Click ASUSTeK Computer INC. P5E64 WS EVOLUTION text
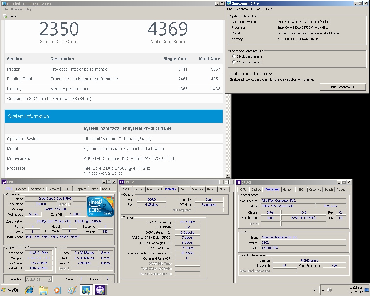 tap(129, 158)
